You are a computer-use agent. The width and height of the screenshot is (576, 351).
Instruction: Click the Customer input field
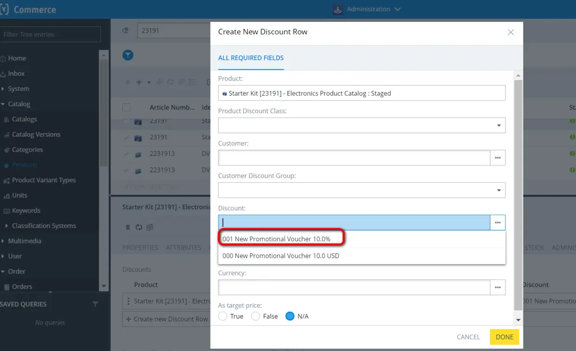[x=354, y=158]
